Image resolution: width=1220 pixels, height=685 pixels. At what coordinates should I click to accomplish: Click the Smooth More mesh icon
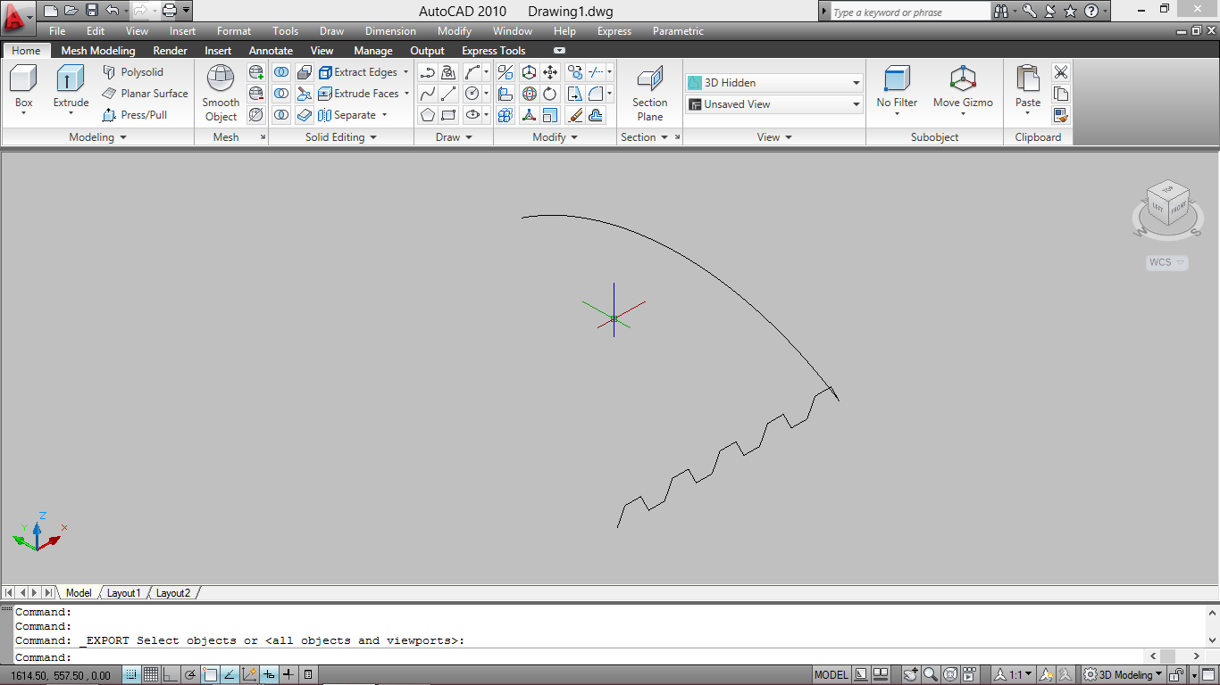[256, 72]
